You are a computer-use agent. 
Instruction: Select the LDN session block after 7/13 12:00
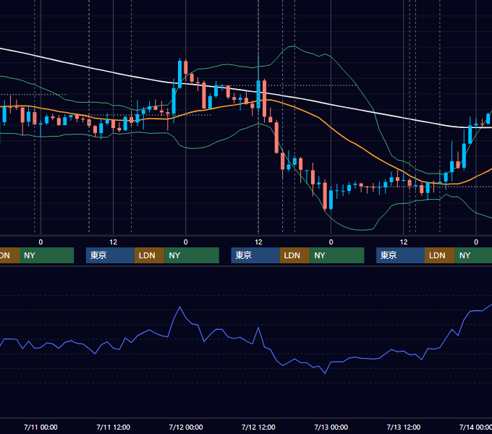click(440, 255)
